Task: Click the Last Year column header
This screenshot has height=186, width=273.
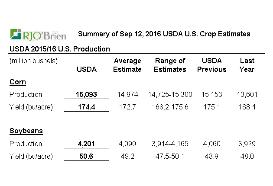Action: pos(247,65)
